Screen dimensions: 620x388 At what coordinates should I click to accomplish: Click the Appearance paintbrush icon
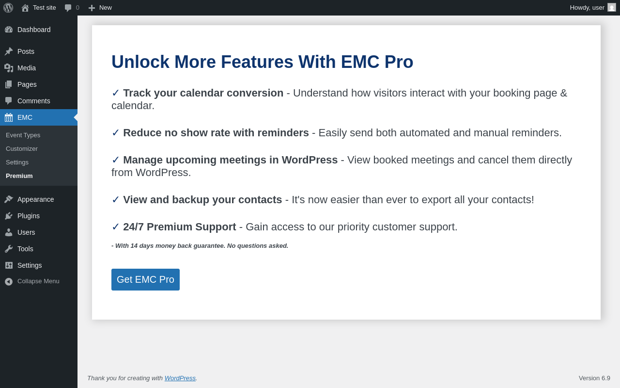click(9, 199)
